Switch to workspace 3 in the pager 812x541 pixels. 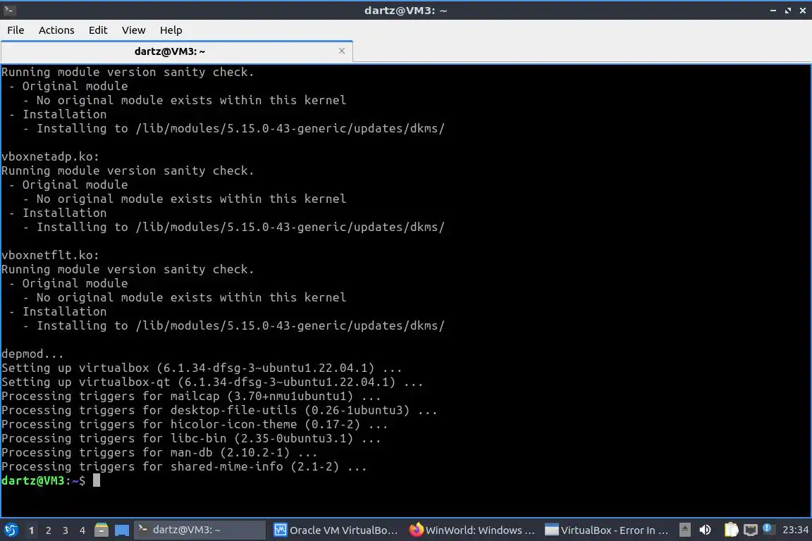[66, 530]
